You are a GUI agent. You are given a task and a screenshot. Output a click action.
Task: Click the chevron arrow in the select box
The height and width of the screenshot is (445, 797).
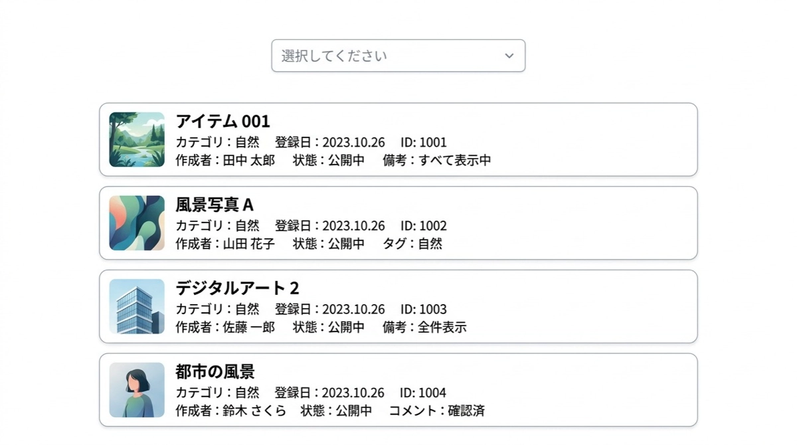click(509, 56)
